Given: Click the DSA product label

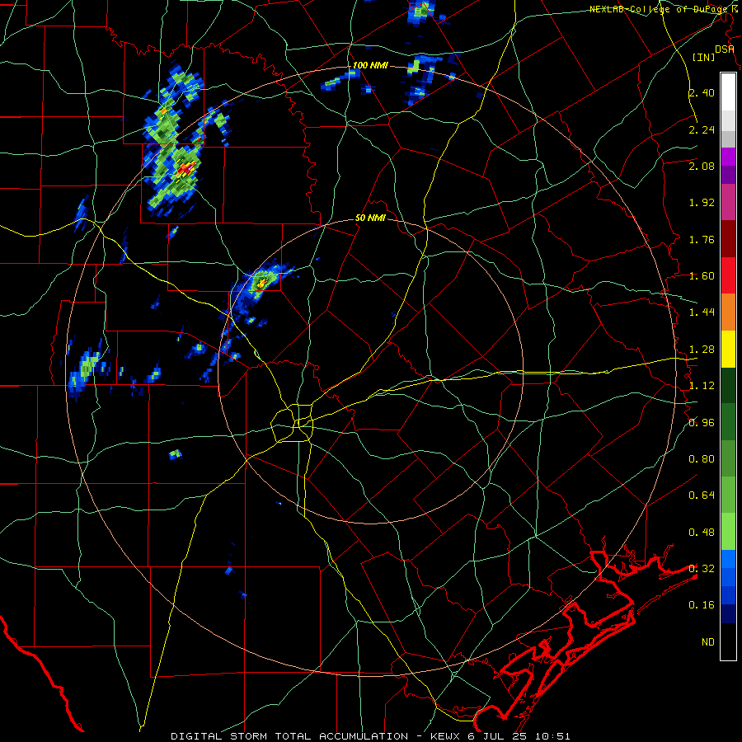Looking at the screenshot, I should pos(724,49).
